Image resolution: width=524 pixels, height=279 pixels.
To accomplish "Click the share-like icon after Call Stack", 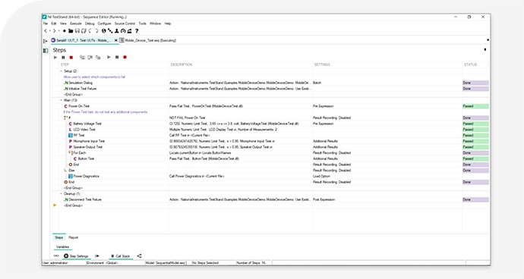I will [x=139, y=256].
